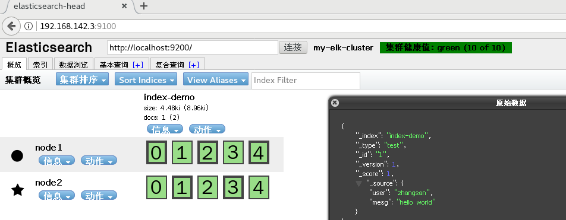Collapse the _source JSON node
The image size is (566, 220).
359,184
